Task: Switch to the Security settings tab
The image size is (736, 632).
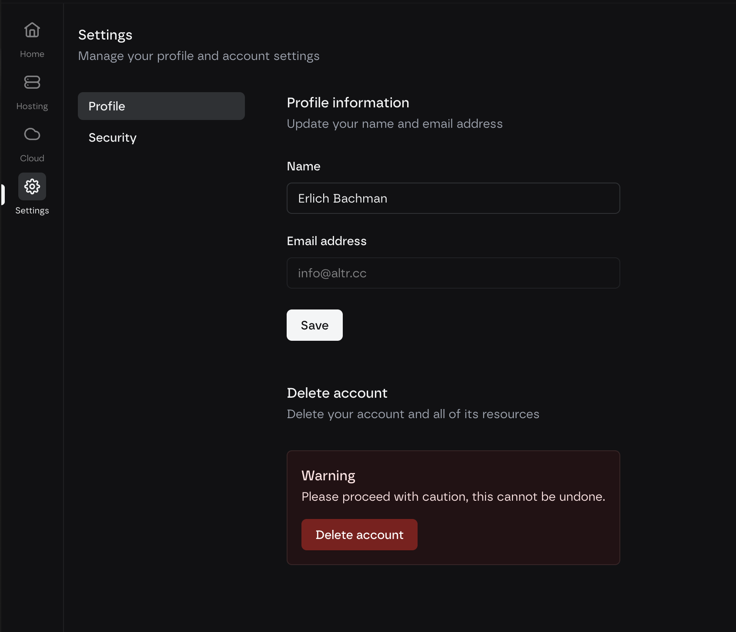Action: click(x=161, y=137)
